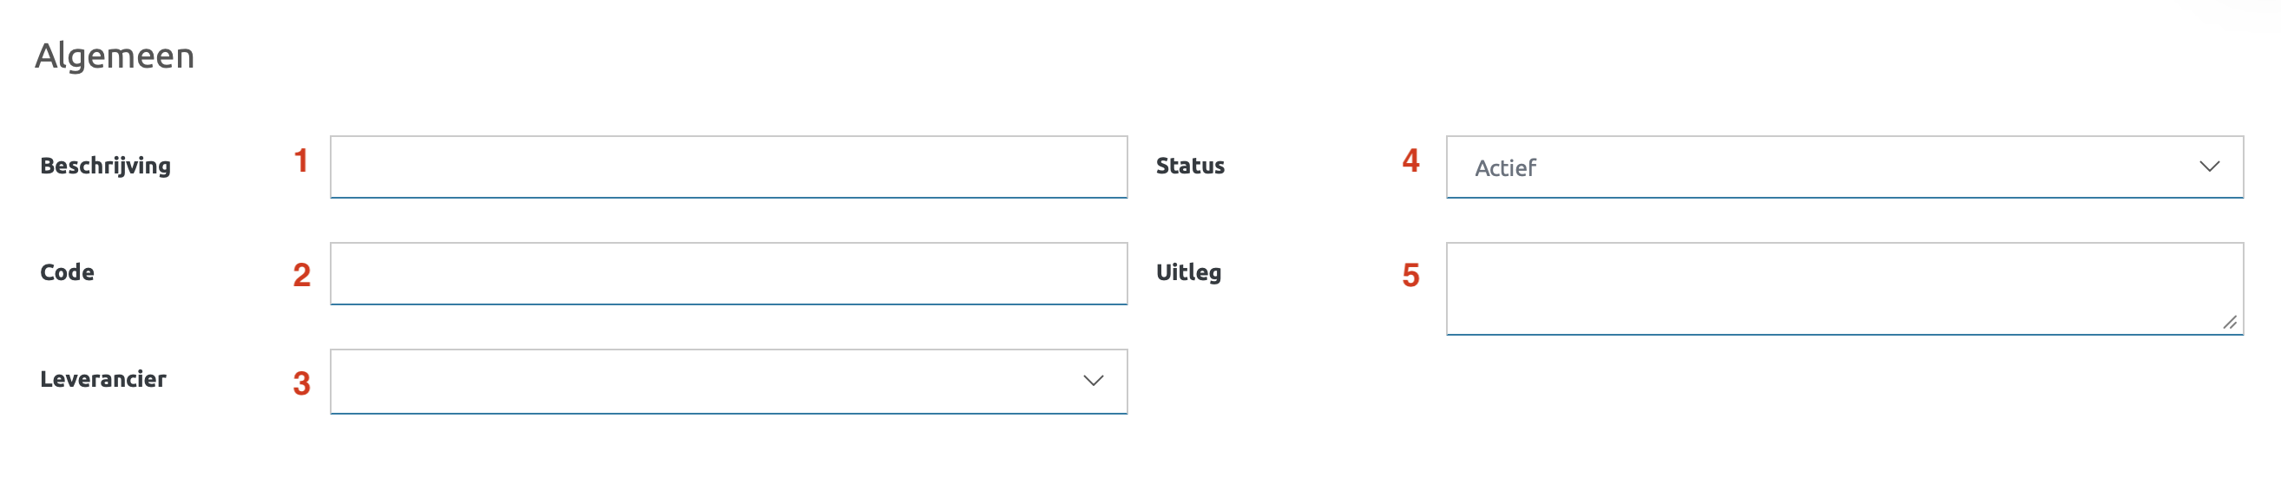Click the red number 5 marker

click(1410, 275)
